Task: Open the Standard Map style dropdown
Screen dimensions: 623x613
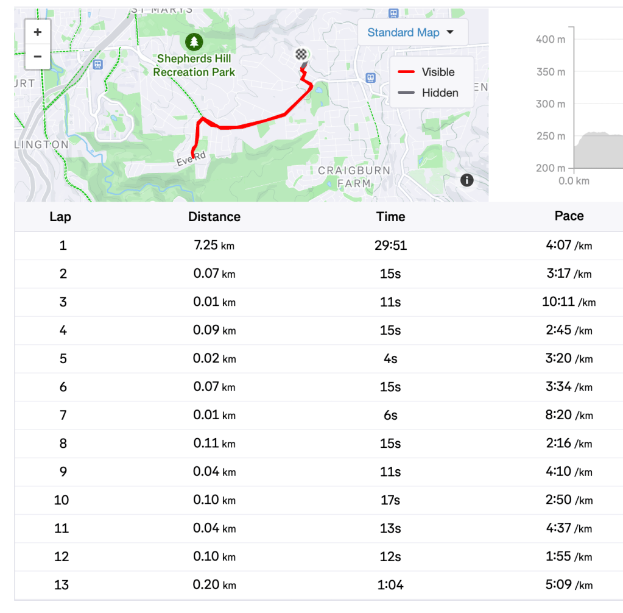Action: [x=411, y=33]
